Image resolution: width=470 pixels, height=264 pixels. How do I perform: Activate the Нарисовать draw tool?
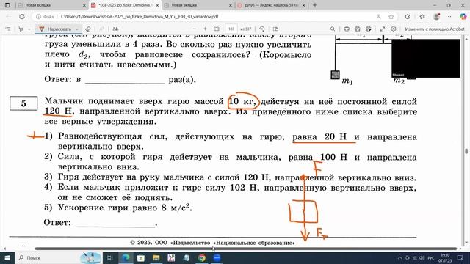[x=56, y=29]
